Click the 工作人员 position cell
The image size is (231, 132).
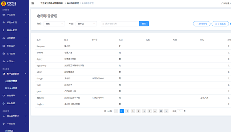coord(204,98)
